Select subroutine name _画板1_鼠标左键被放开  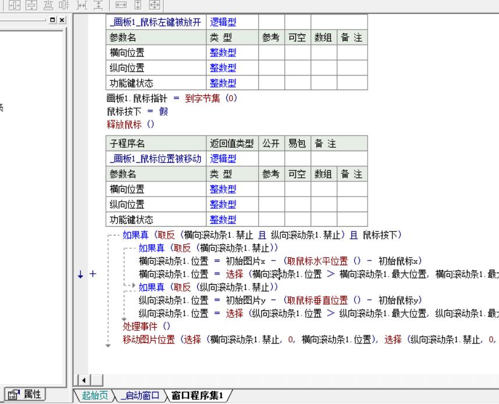[156, 22]
